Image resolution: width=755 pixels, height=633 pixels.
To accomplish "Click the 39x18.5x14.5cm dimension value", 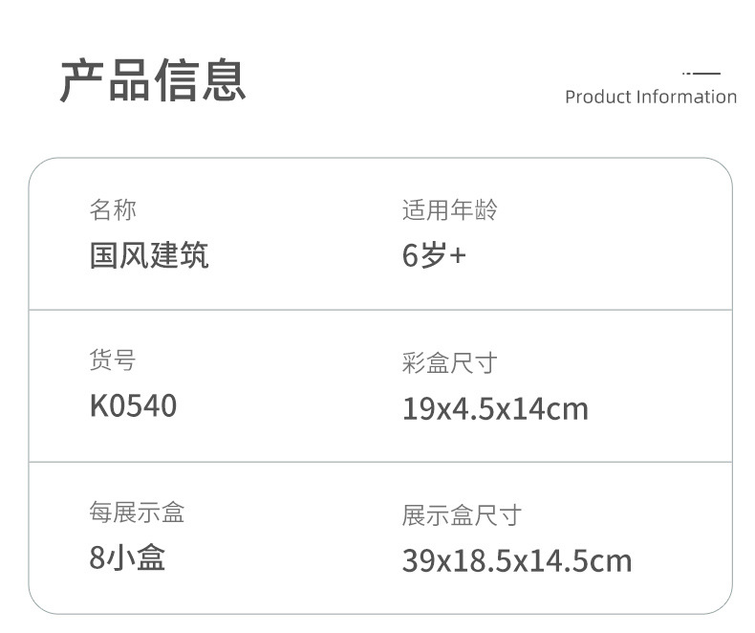I will [x=517, y=561].
